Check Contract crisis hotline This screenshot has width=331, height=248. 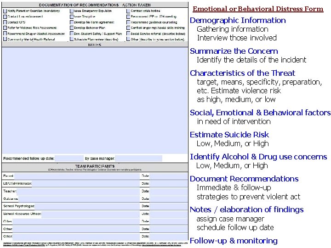128,11
